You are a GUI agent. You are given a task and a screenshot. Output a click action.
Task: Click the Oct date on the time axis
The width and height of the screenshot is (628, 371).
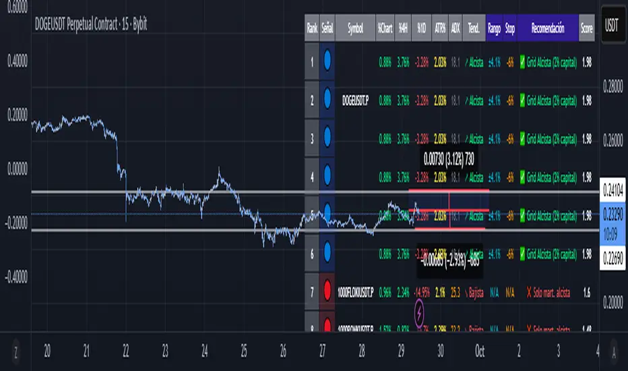(x=479, y=351)
